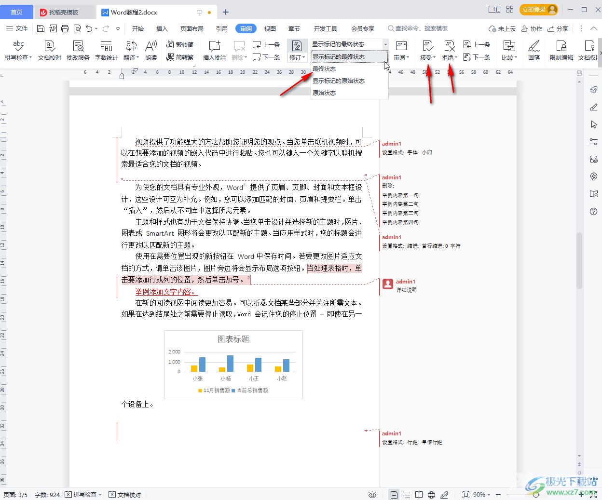Switch to outline view in status bar
This screenshot has height=500, width=602.
pyautogui.click(x=407, y=495)
